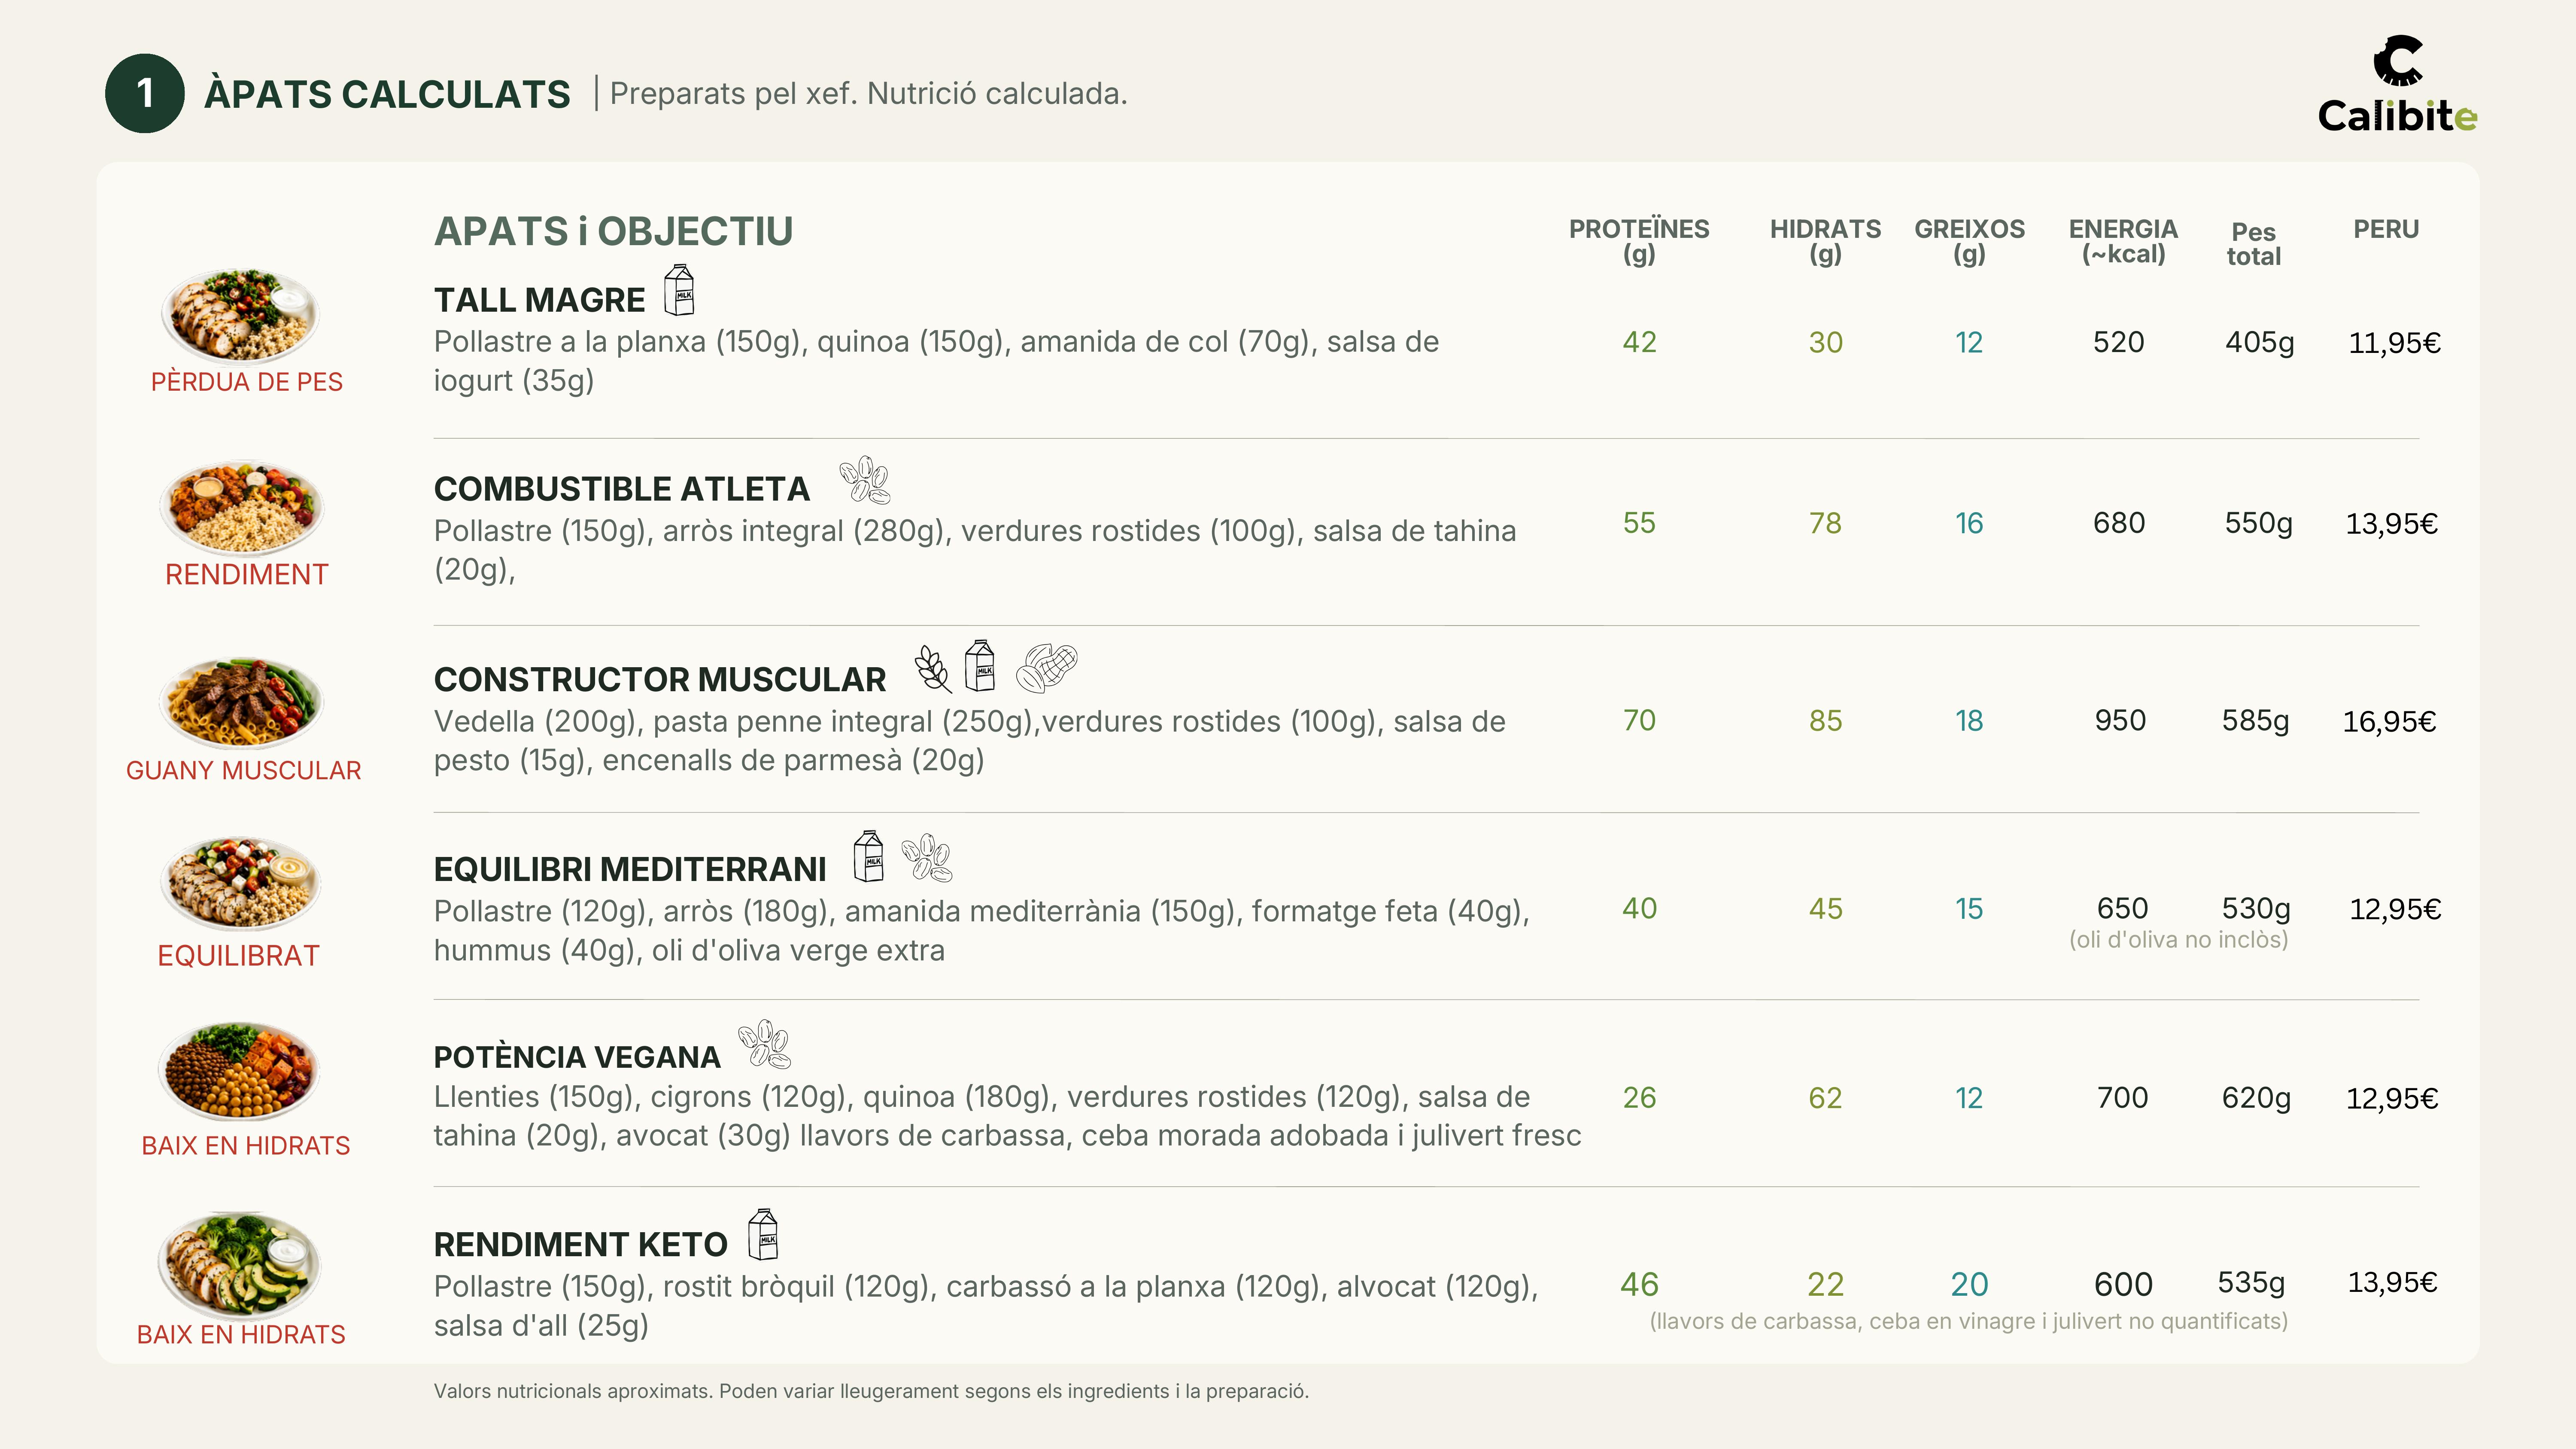Image resolution: width=2576 pixels, height=1449 pixels.
Task: Select the GUANY MUSCULAR beef pasta bowl photo
Action: 241,702
